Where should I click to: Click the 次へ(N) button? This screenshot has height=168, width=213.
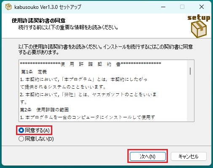click(x=148, y=156)
